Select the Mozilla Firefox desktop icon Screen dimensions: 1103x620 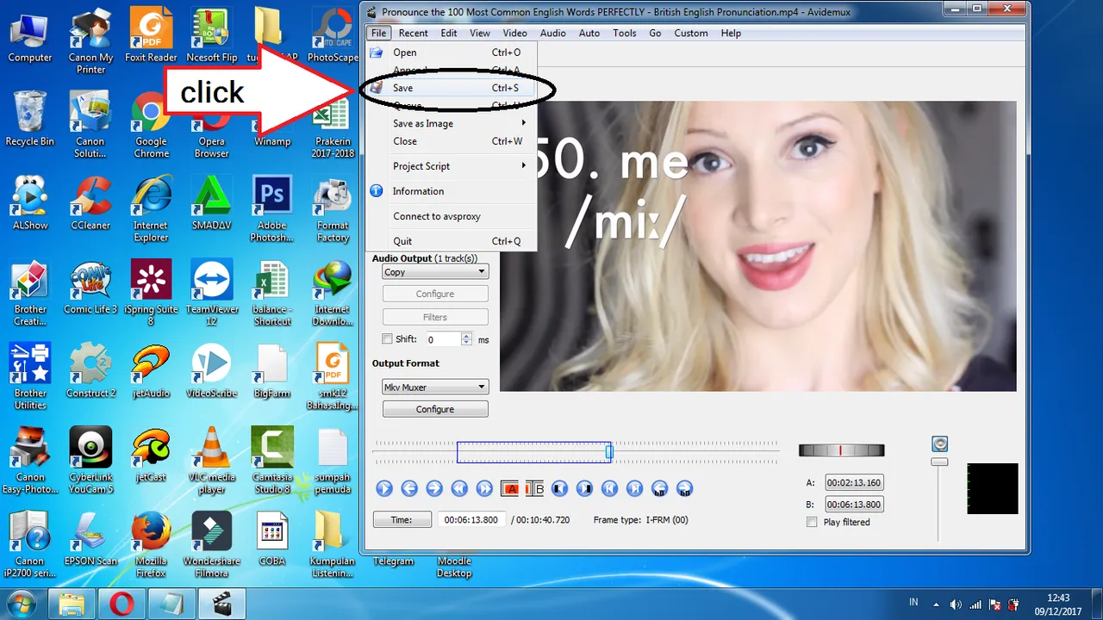[x=151, y=544]
